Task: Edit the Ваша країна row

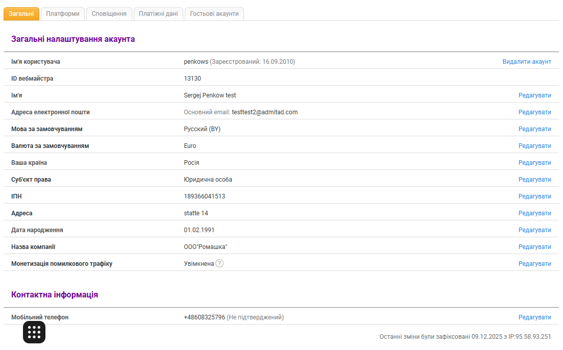Action: click(534, 163)
